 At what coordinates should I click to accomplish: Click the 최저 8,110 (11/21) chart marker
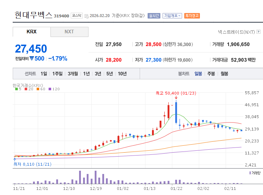(x=32, y=164)
